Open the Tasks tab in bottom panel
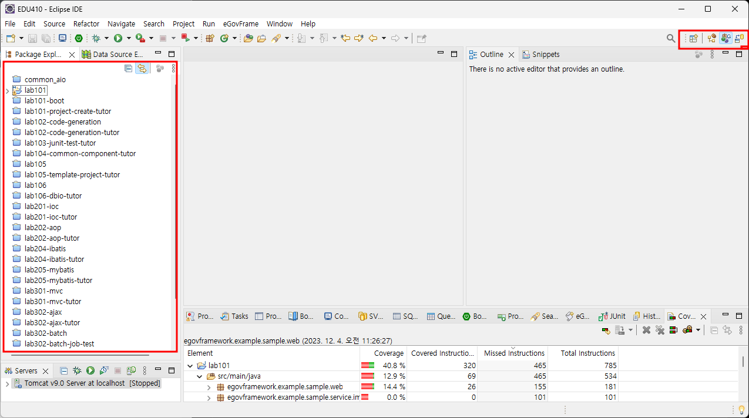This screenshot has width=749, height=418. (234, 316)
